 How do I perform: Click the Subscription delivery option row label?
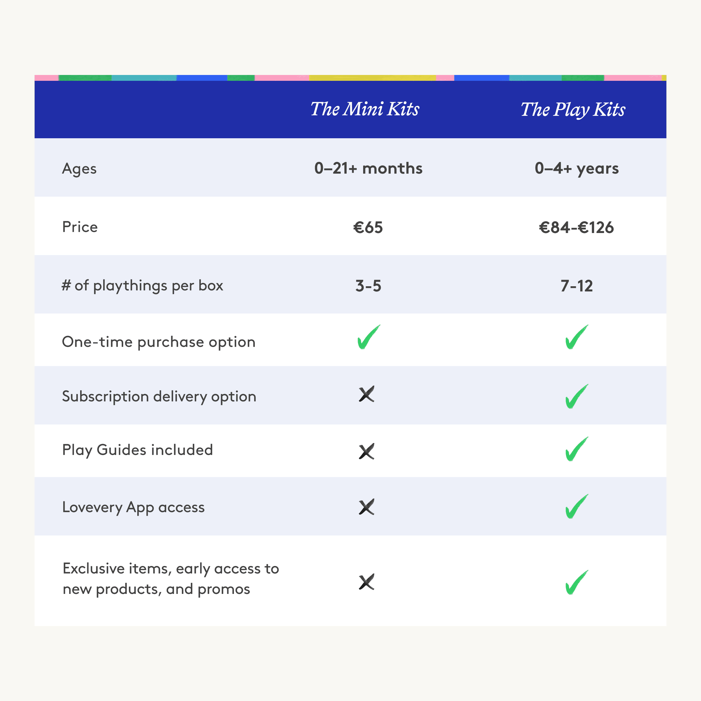(159, 396)
